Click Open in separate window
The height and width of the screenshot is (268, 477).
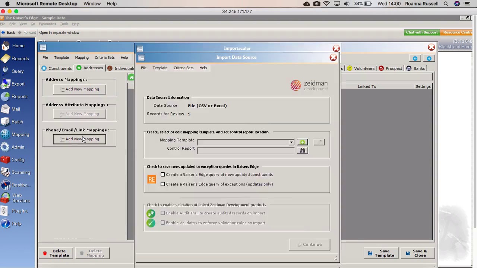coord(59,32)
